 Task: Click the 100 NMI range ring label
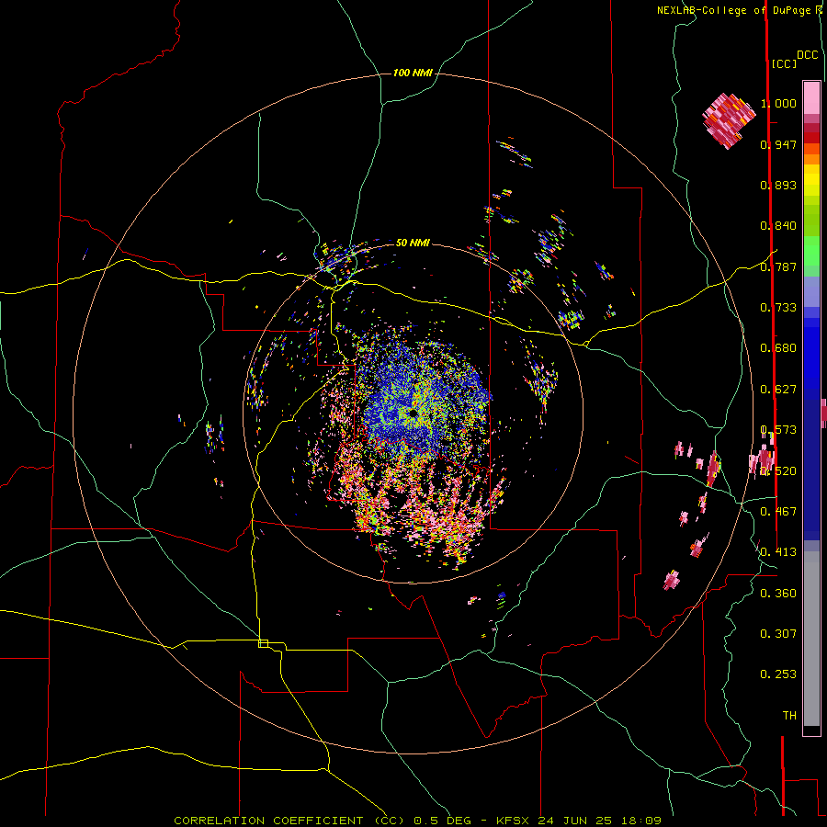(413, 73)
